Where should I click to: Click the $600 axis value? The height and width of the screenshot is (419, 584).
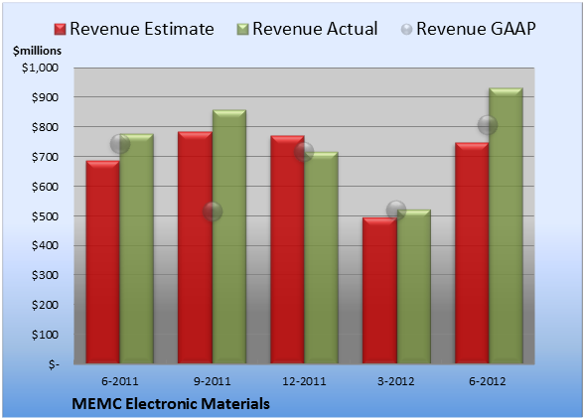coord(45,187)
